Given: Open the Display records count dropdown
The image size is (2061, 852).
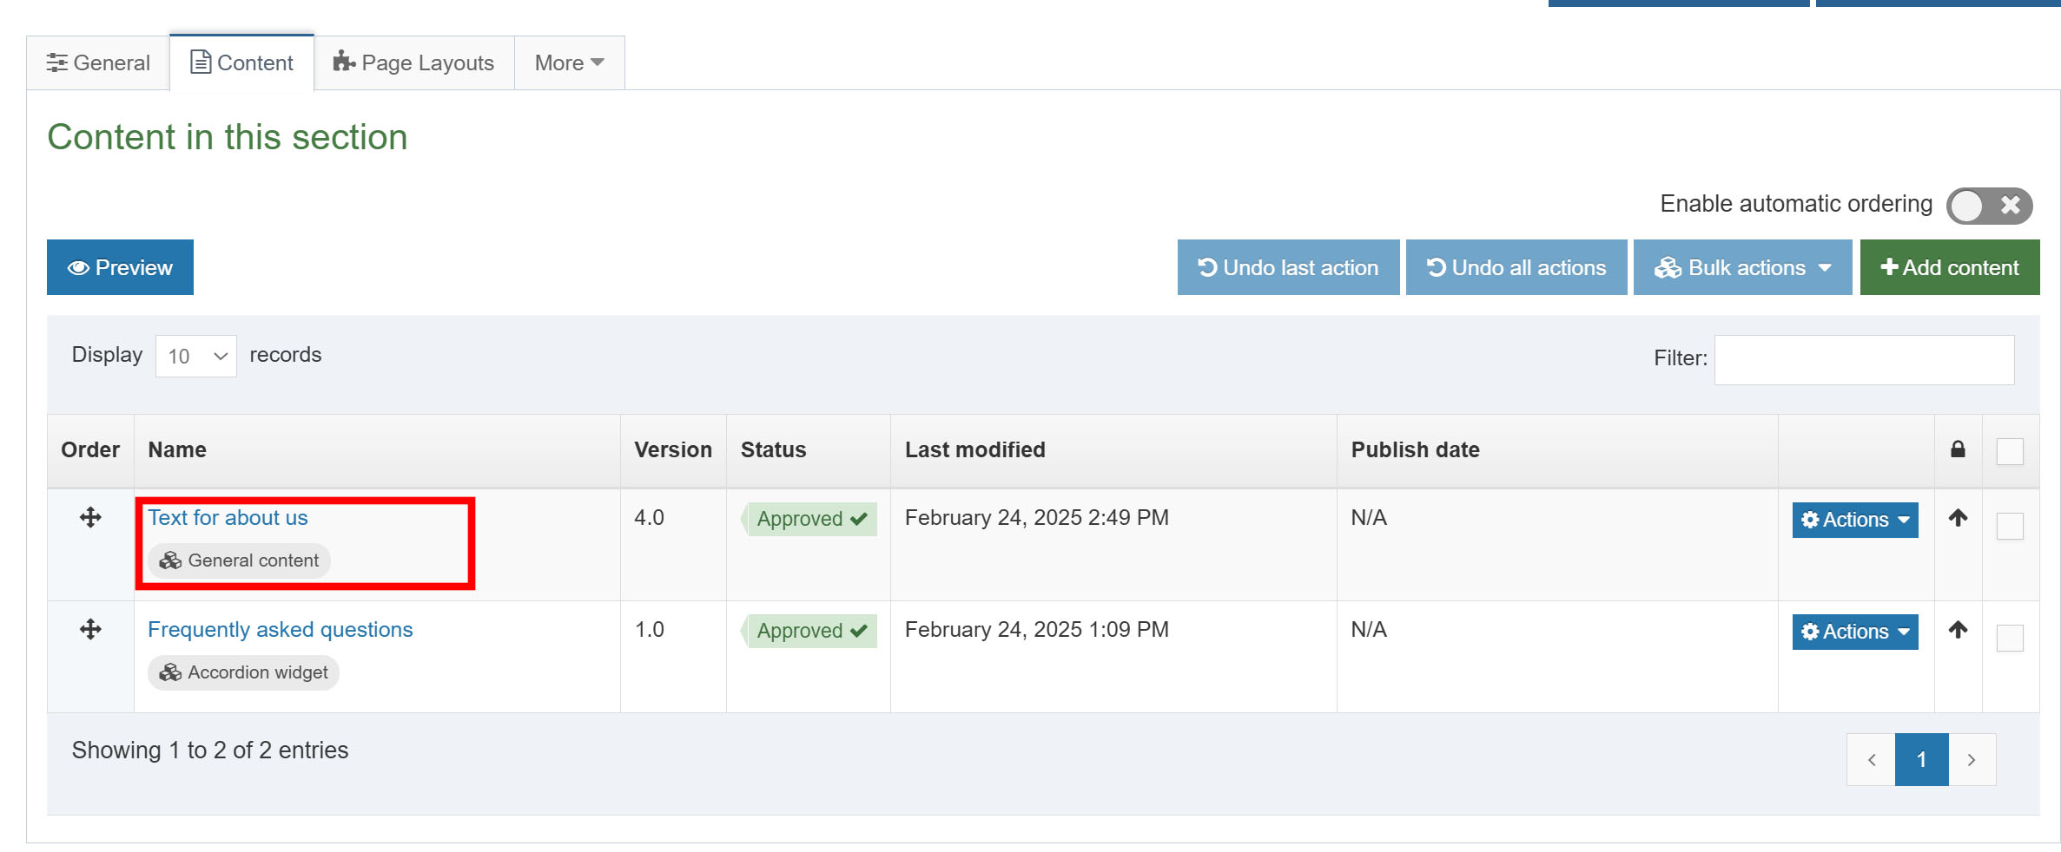Looking at the screenshot, I should (x=195, y=357).
